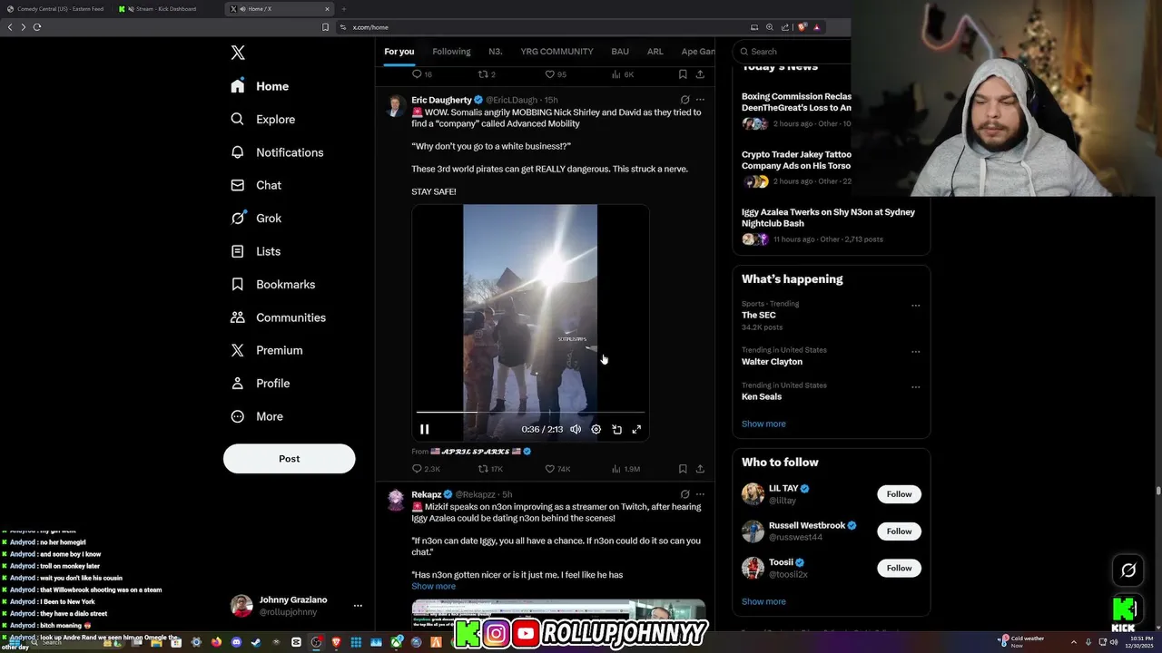Open Johnny Graziano account options menu
Screen dimensions: 1162x653
(358, 606)
